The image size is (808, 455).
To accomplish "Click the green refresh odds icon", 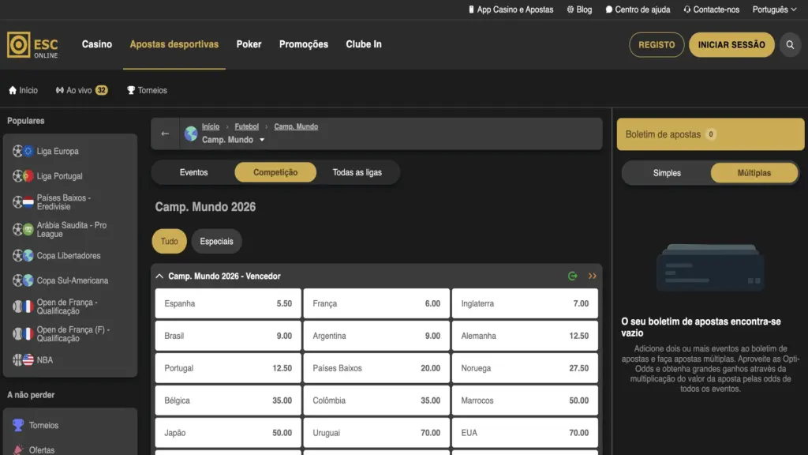I will (x=573, y=276).
